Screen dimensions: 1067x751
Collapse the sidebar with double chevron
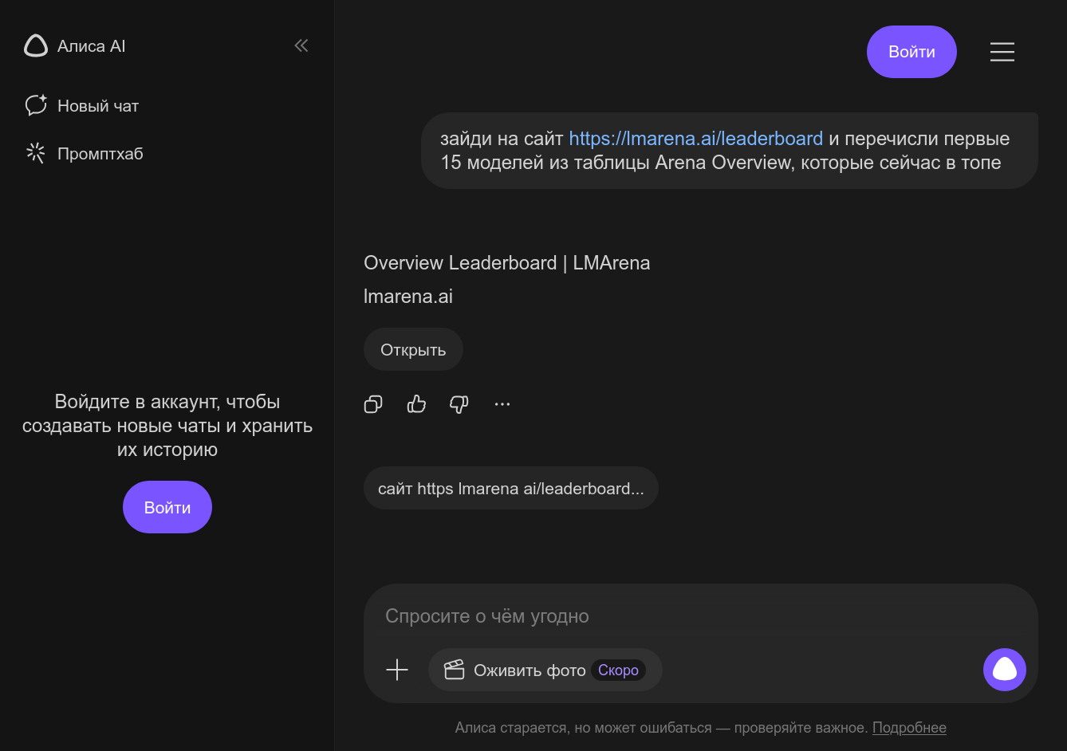click(x=301, y=45)
